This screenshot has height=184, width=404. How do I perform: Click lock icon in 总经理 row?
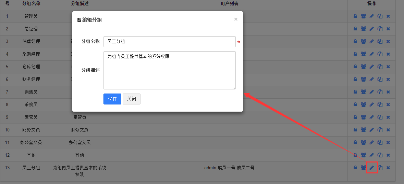coord(355,29)
